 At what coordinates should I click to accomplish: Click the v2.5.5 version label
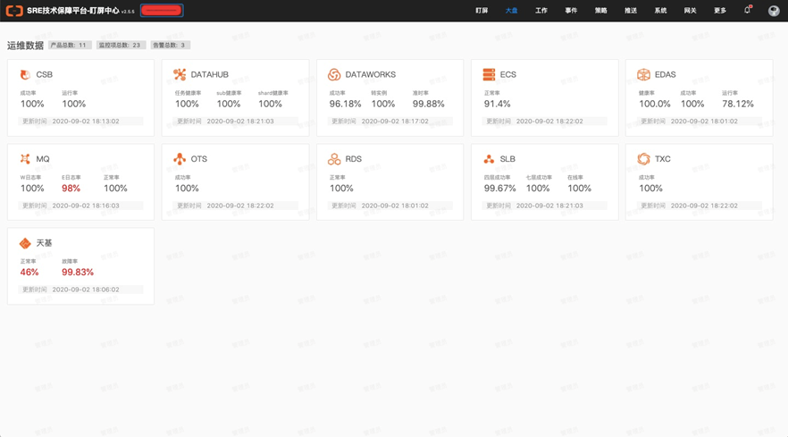pos(128,12)
